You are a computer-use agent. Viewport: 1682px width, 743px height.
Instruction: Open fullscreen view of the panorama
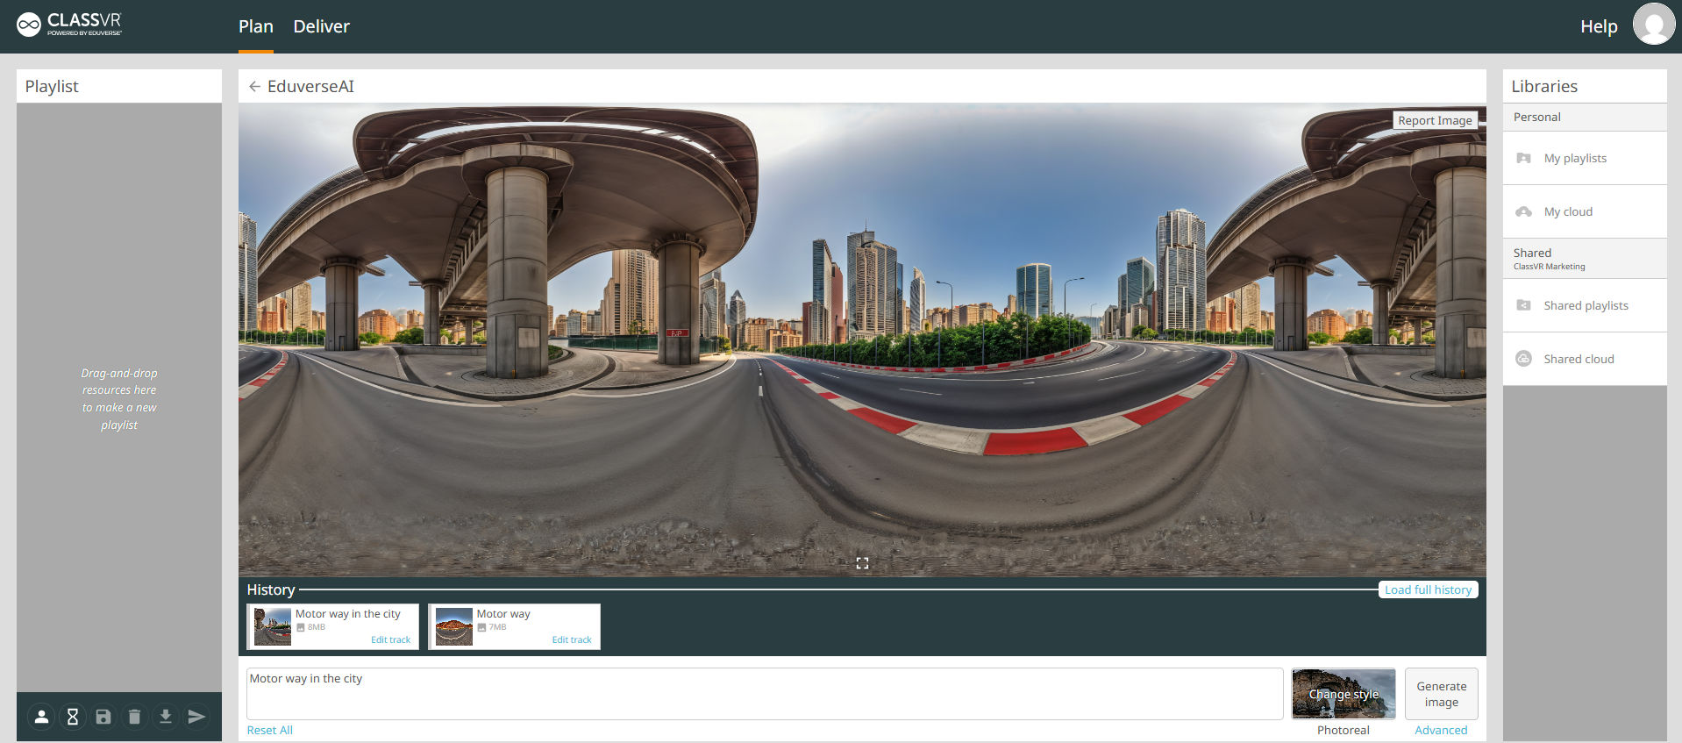click(862, 563)
